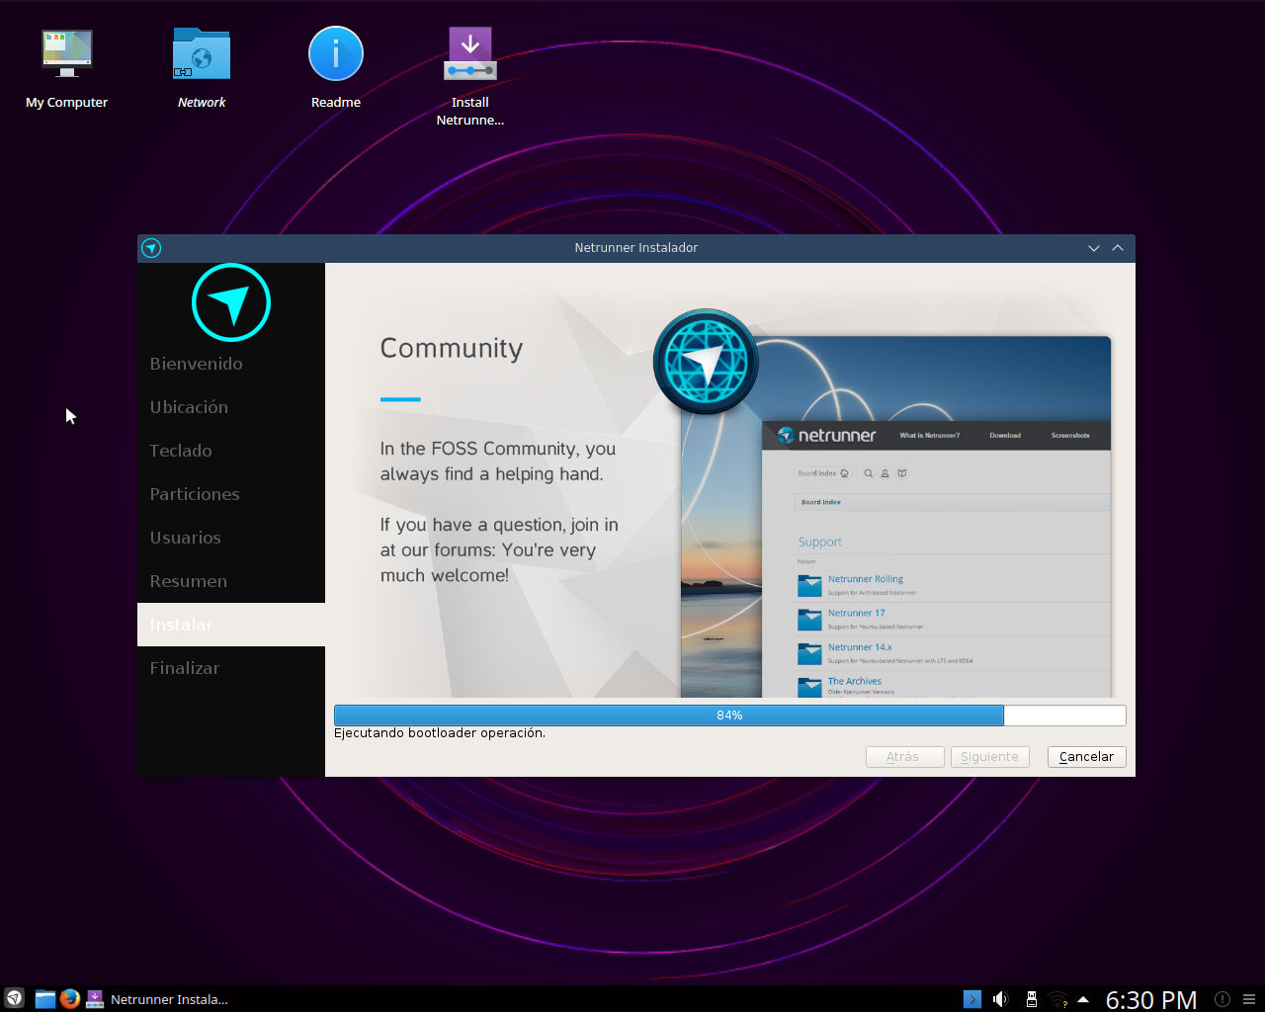Click the Netrunner Rolling forum link in slideshow
The image size is (1265, 1012).
tap(866, 579)
